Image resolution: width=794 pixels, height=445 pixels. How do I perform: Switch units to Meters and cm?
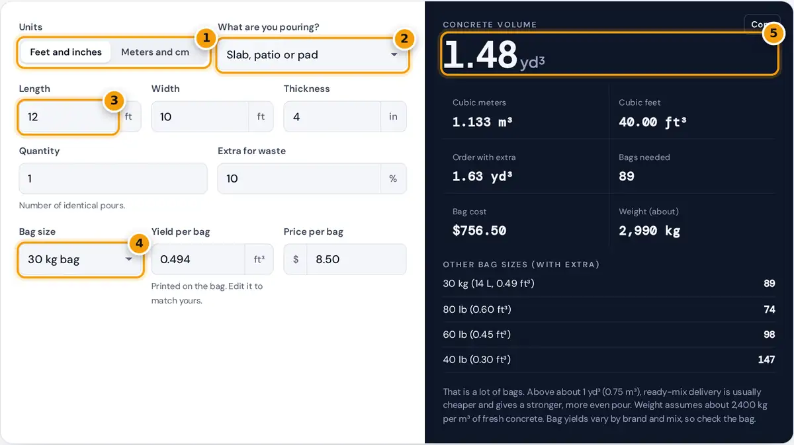tap(155, 52)
